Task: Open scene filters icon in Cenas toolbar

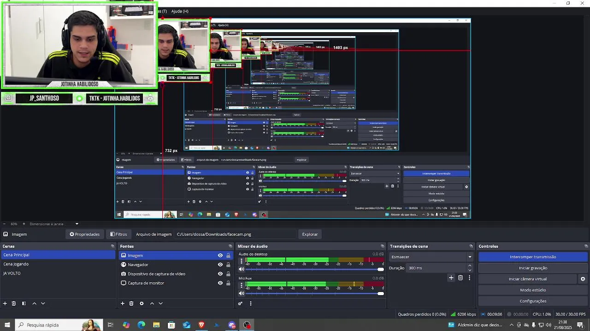Action: pos(24,303)
